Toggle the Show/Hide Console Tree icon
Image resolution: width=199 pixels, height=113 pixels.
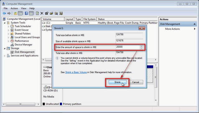[x=20, y=13]
